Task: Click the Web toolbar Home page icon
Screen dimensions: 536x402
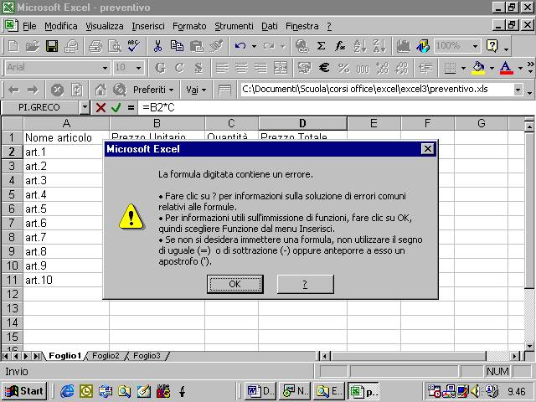Action: (100, 90)
